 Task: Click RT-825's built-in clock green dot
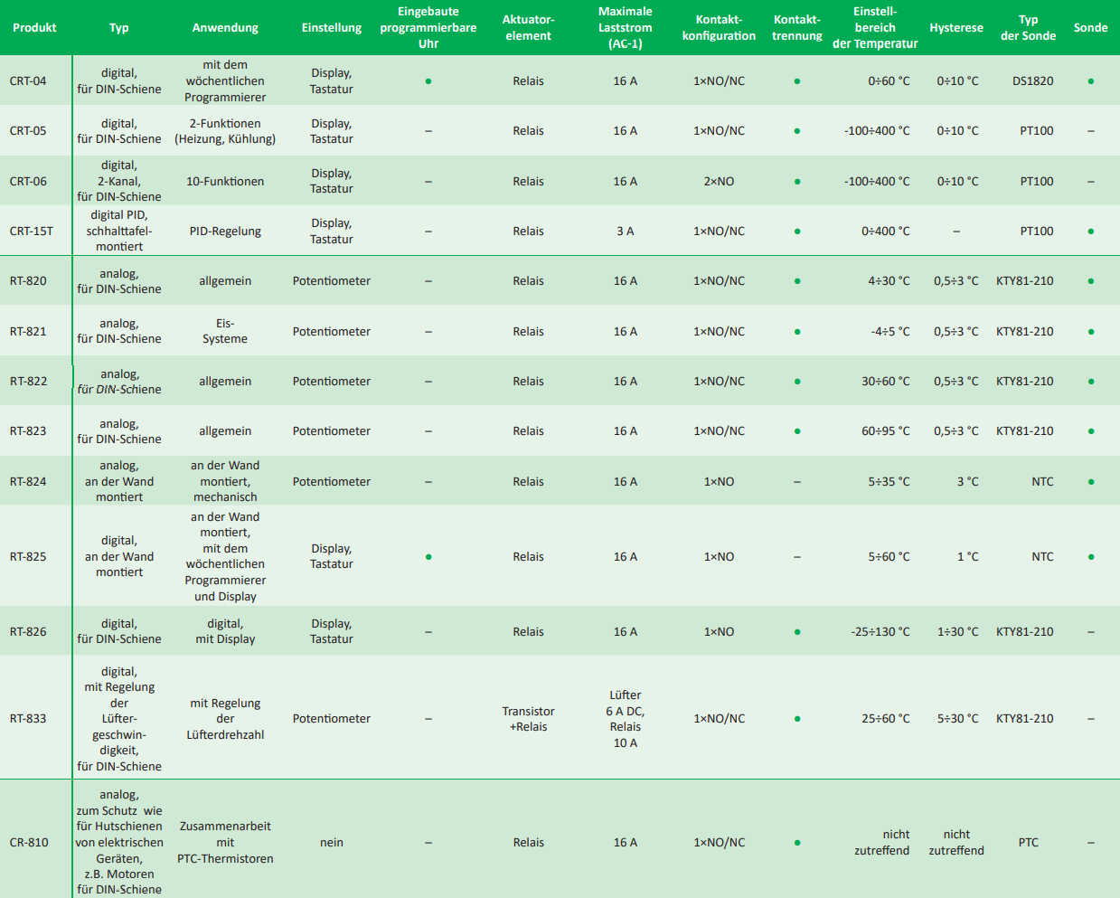pyautogui.click(x=428, y=557)
